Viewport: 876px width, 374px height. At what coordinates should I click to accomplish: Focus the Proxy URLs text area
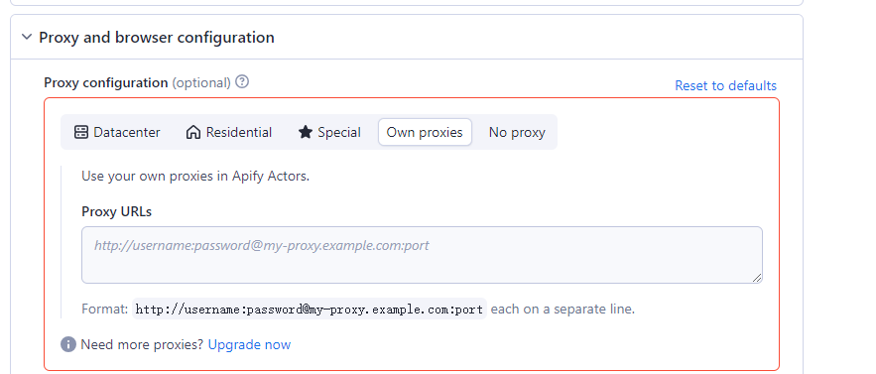(x=422, y=255)
